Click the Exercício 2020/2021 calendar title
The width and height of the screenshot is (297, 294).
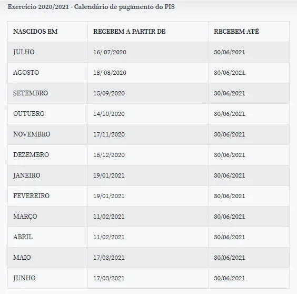click(91, 7)
